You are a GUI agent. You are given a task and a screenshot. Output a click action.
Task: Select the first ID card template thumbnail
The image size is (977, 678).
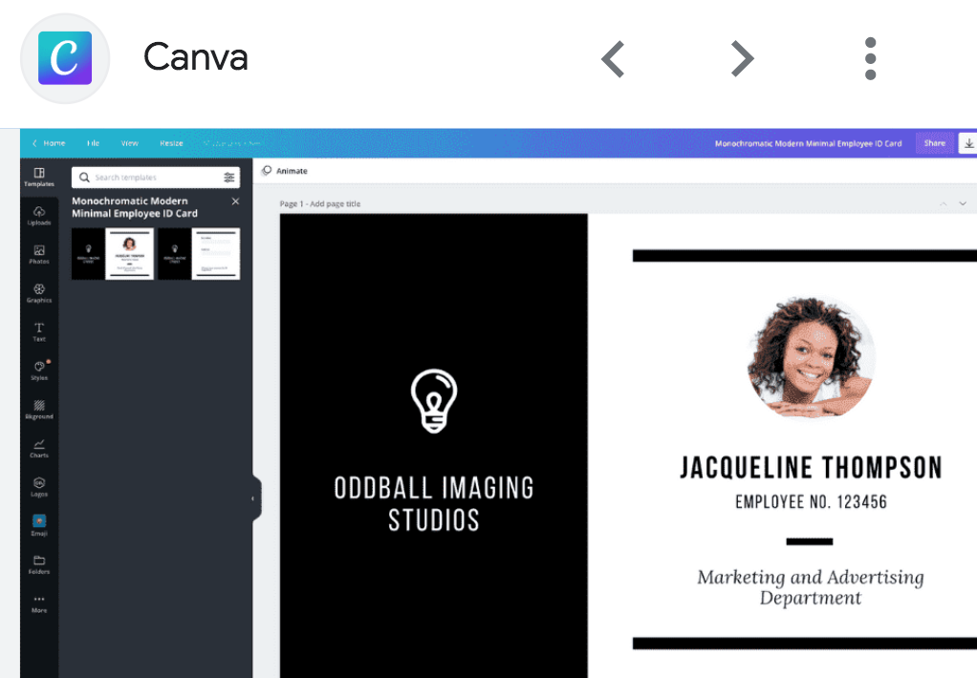tap(113, 253)
